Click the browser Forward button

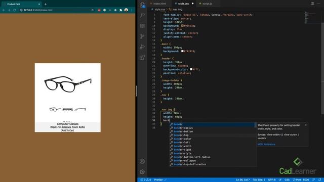9,10
